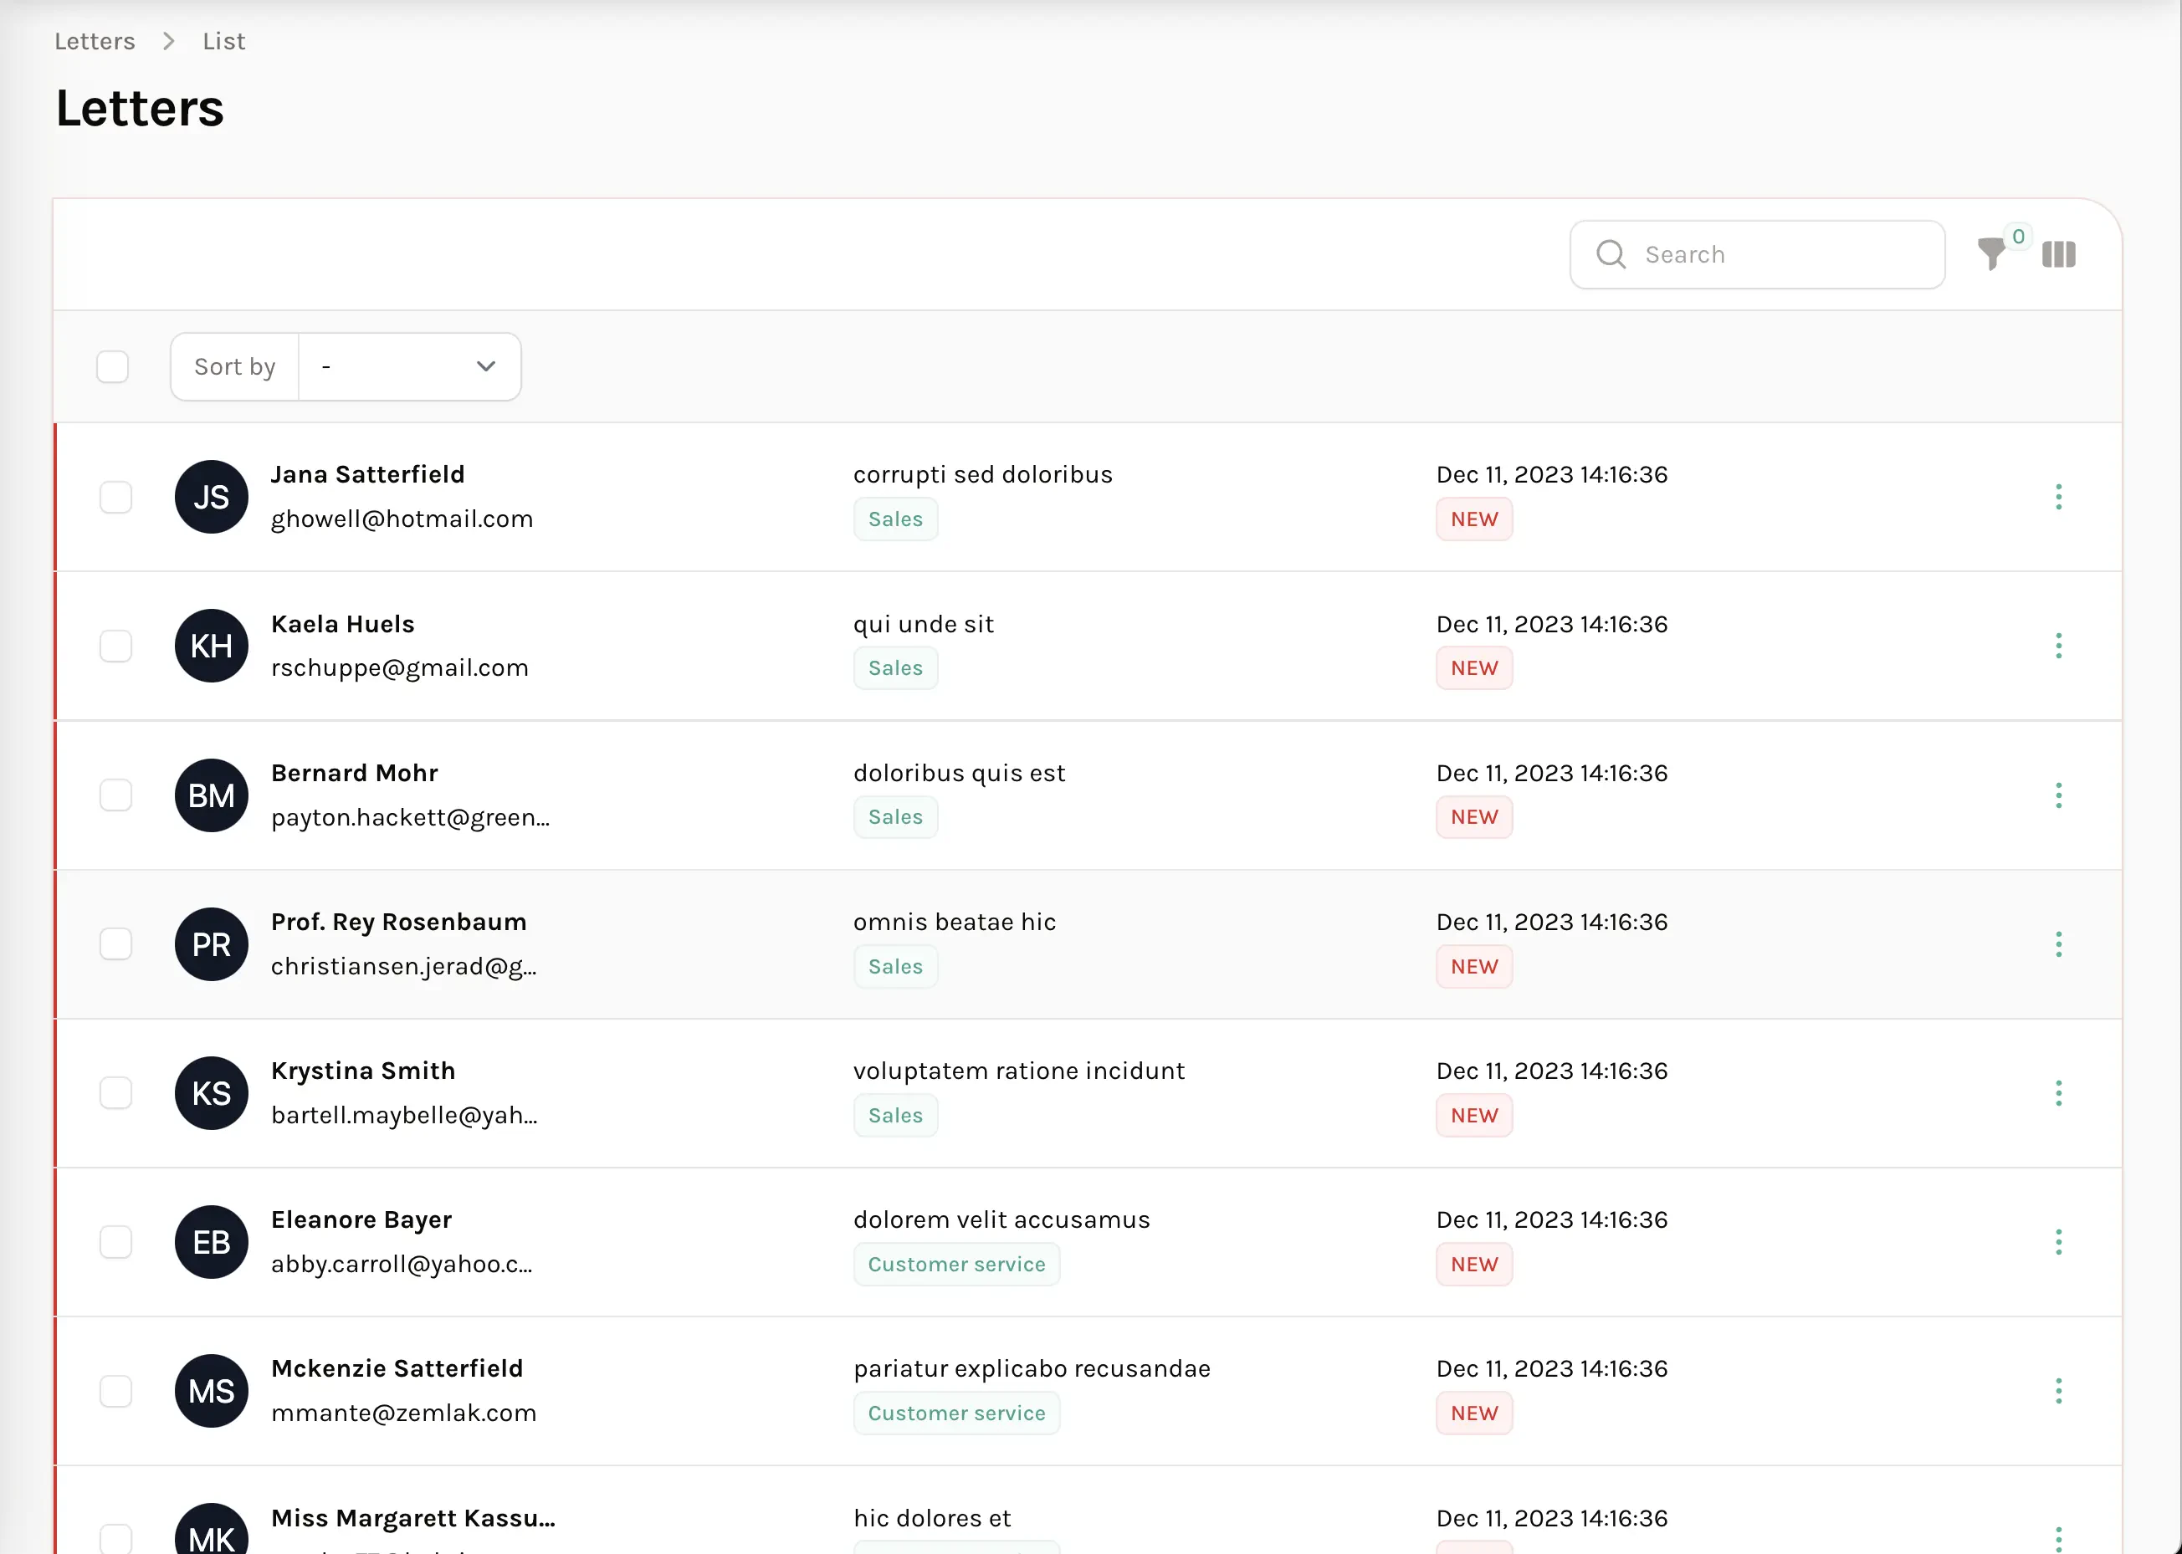Click the columns/layout toggle icon
The width and height of the screenshot is (2182, 1554).
click(2059, 254)
